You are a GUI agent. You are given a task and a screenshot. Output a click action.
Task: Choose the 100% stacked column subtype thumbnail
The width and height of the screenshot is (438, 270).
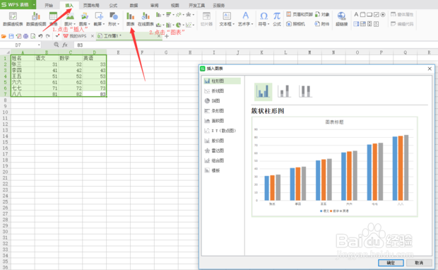pyautogui.click(x=305, y=91)
